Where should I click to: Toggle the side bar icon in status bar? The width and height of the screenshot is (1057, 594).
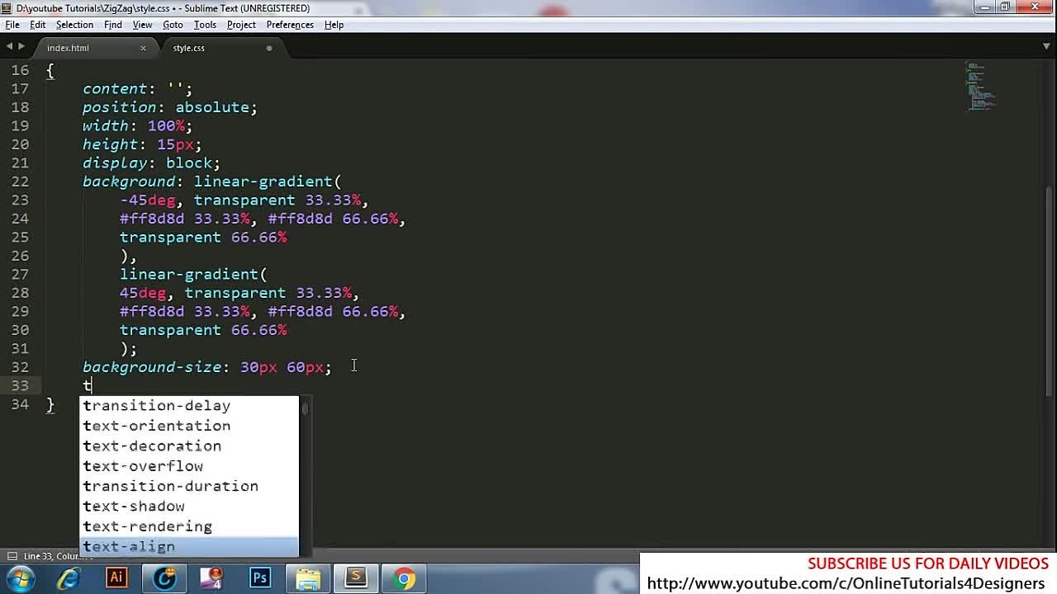(x=12, y=556)
